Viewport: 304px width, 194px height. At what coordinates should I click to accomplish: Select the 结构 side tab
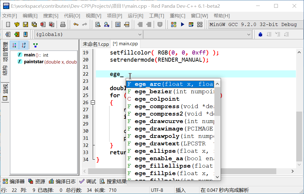(x=5, y=70)
